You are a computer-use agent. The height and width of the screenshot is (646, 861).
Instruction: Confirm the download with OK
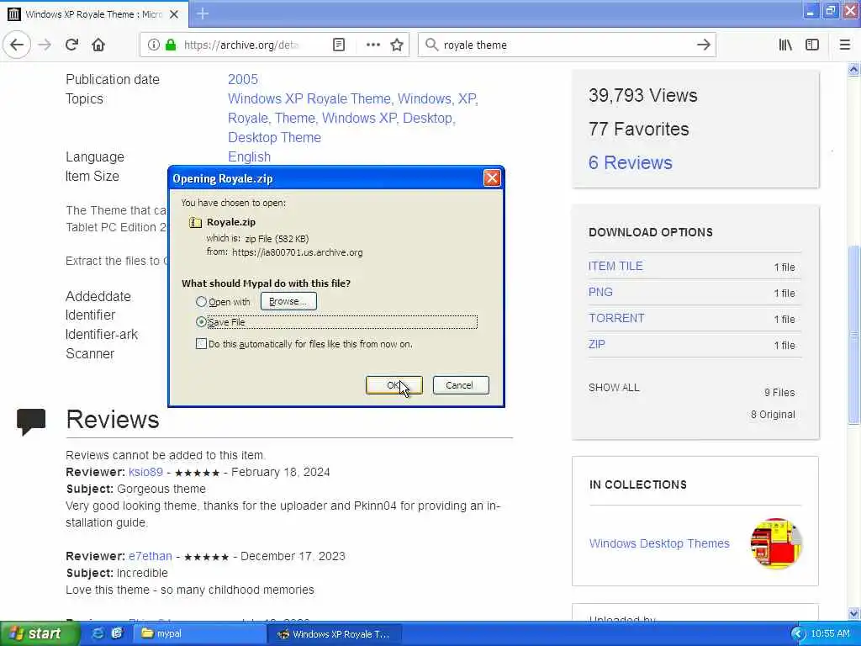[394, 385]
